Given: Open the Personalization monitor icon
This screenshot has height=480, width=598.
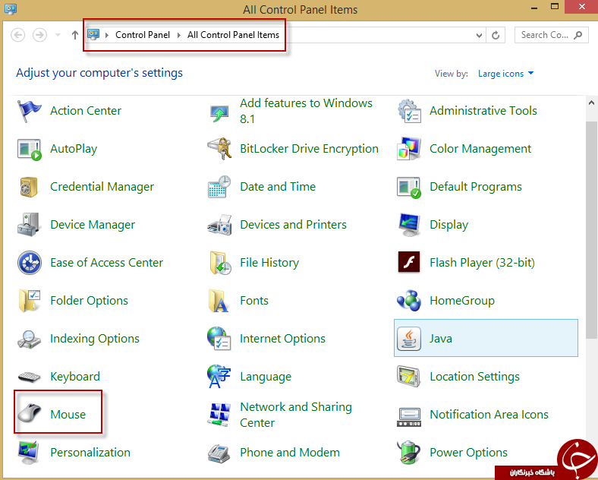Looking at the screenshot, I should point(29,453).
